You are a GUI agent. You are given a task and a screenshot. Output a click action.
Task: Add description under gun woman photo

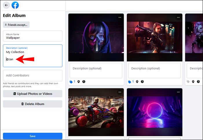coord(154,70)
